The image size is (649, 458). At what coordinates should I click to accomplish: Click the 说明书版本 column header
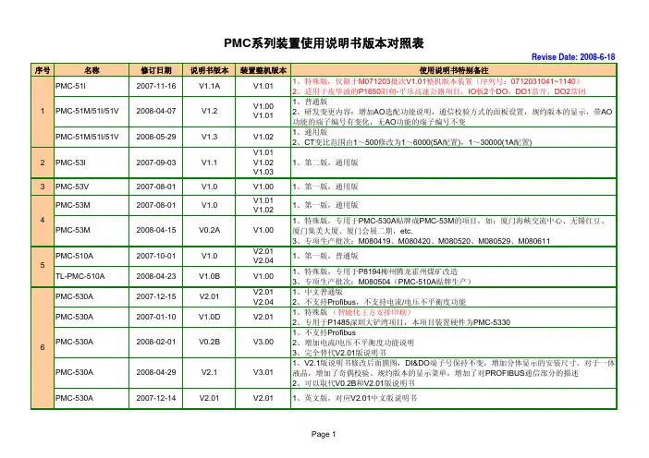tap(209, 70)
